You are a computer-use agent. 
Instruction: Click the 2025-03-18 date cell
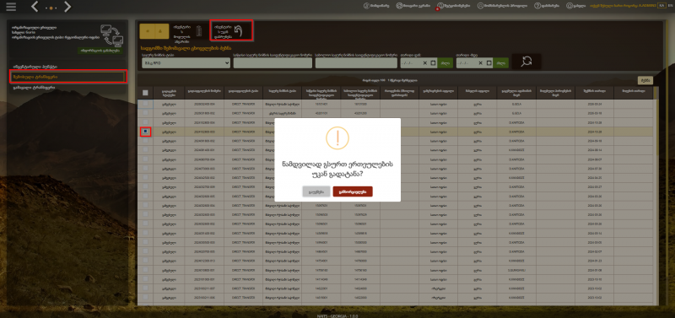(x=594, y=113)
